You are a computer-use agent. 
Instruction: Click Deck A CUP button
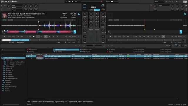coord(13,37)
